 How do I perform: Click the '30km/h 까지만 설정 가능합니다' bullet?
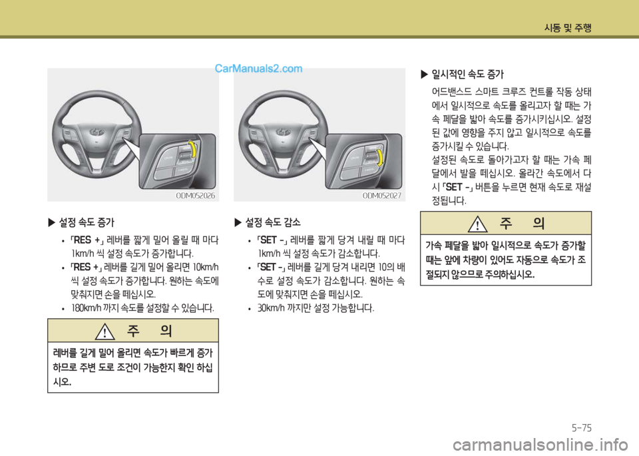[316, 308]
